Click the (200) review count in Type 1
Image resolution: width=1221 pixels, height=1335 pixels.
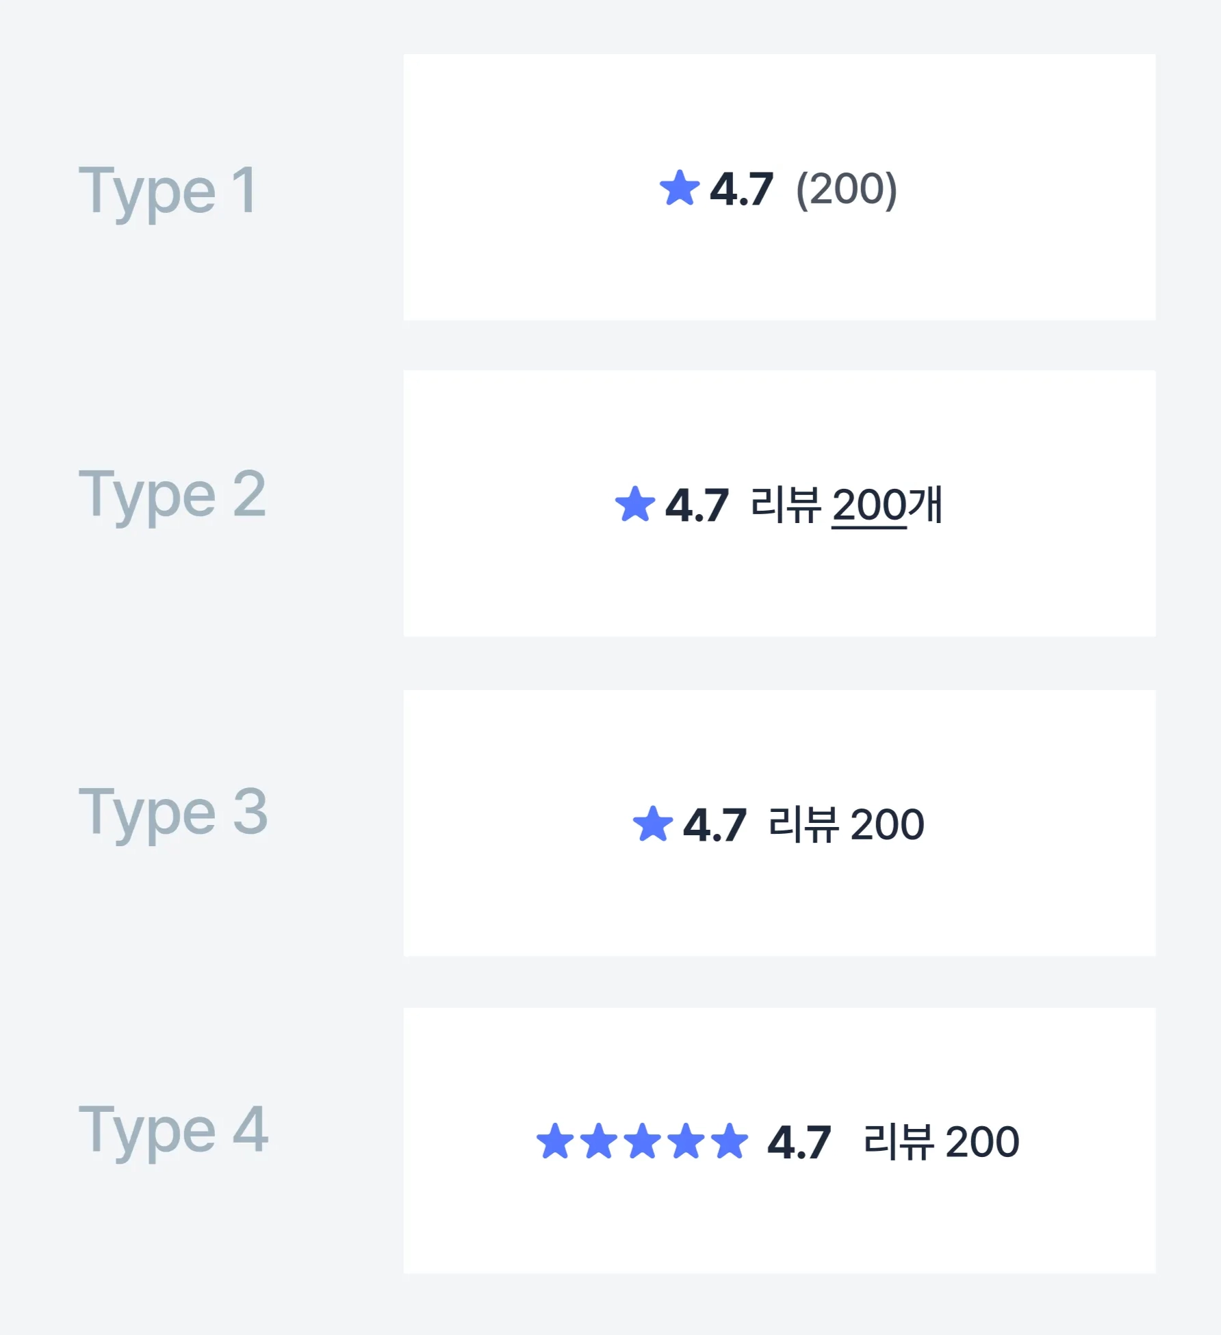pos(846,189)
